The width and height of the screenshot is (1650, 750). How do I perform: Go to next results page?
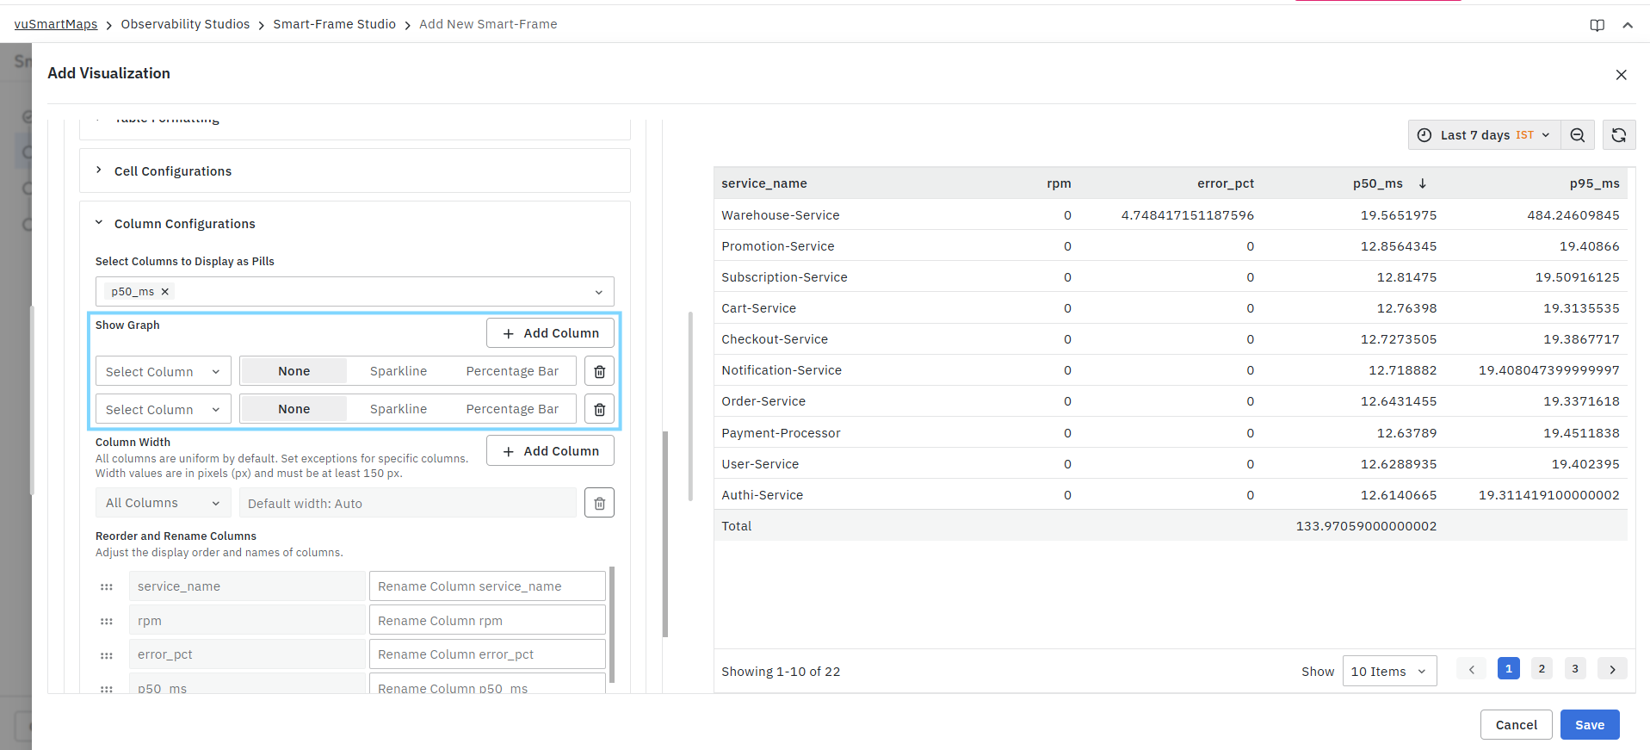pyautogui.click(x=1612, y=669)
